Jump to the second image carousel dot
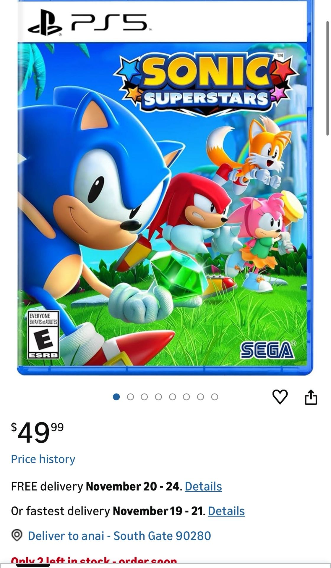The width and height of the screenshot is (331, 568). [x=130, y=397]
